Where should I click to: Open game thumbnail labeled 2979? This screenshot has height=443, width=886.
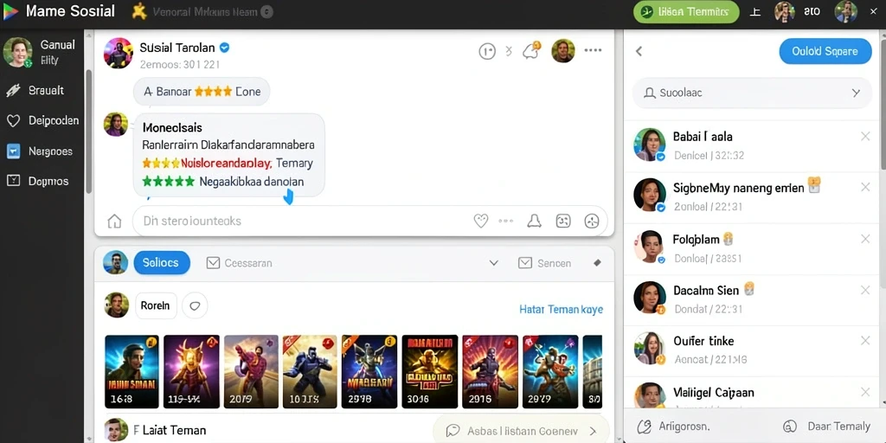point(550,371)
